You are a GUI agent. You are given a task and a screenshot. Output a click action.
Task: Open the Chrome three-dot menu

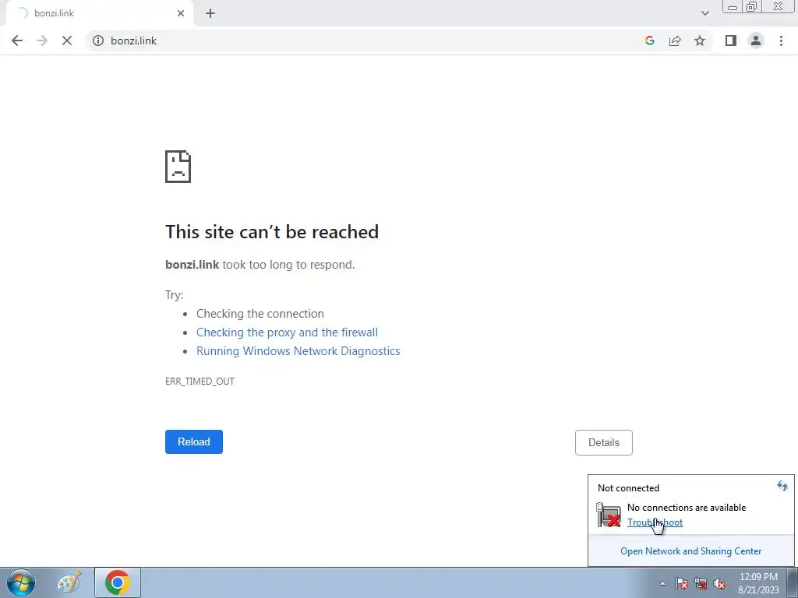(x=781, y=40)
